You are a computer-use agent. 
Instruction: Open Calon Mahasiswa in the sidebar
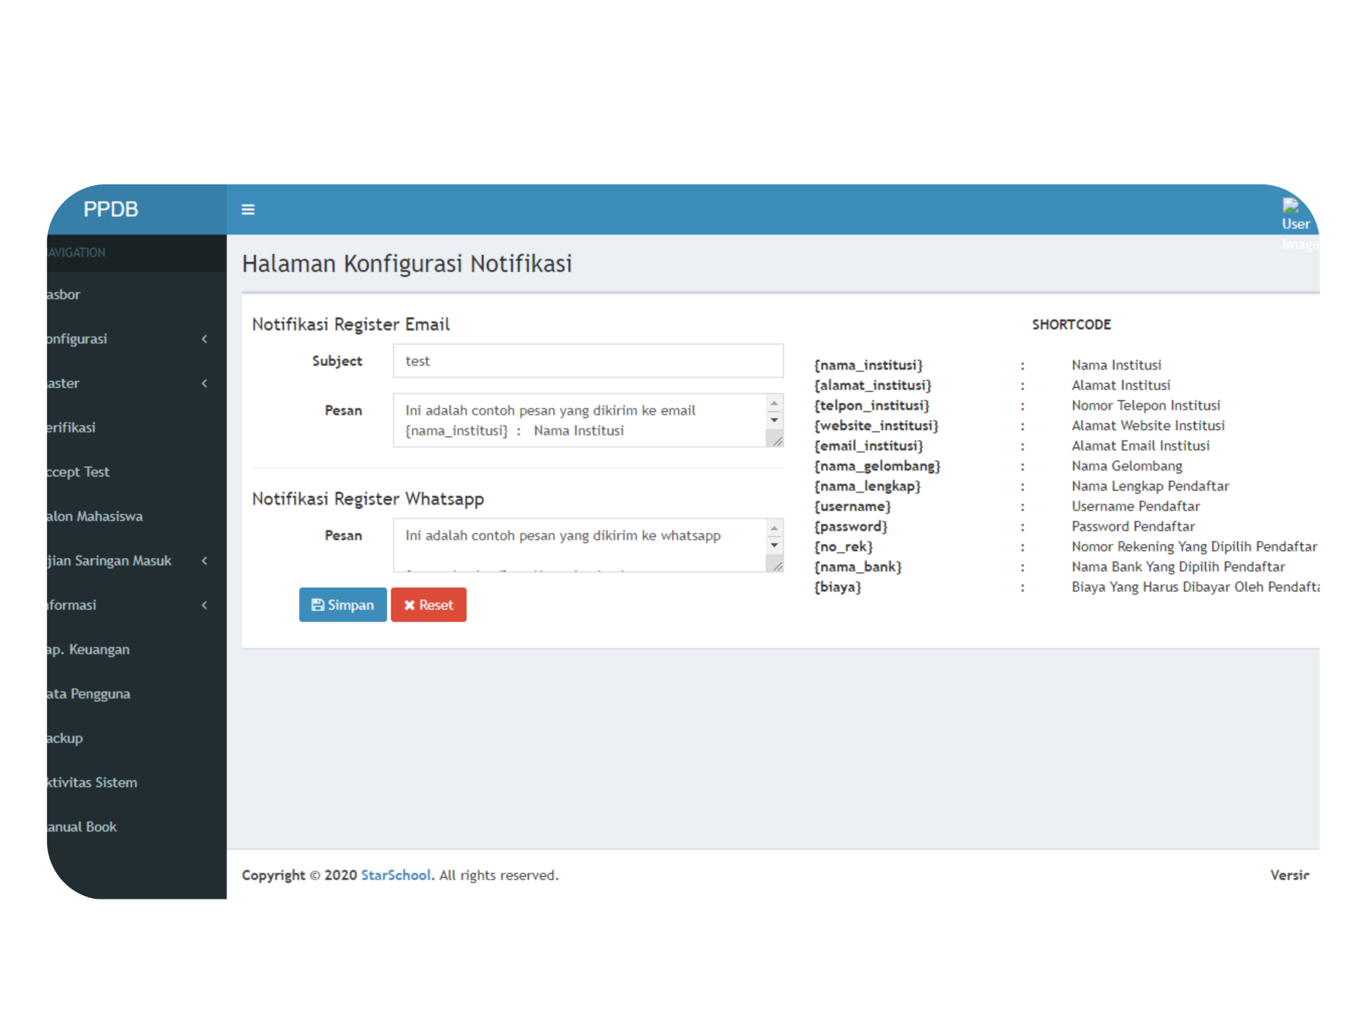coord(95,516)
